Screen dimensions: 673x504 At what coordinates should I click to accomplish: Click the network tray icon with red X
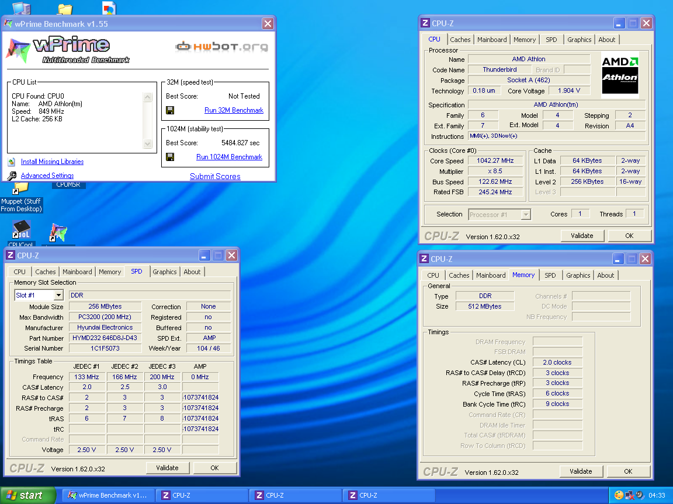(x=630, y=495)
